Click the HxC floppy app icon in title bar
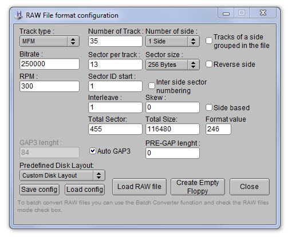The height and width of the screenshot is (237, 288). [19, 15]
